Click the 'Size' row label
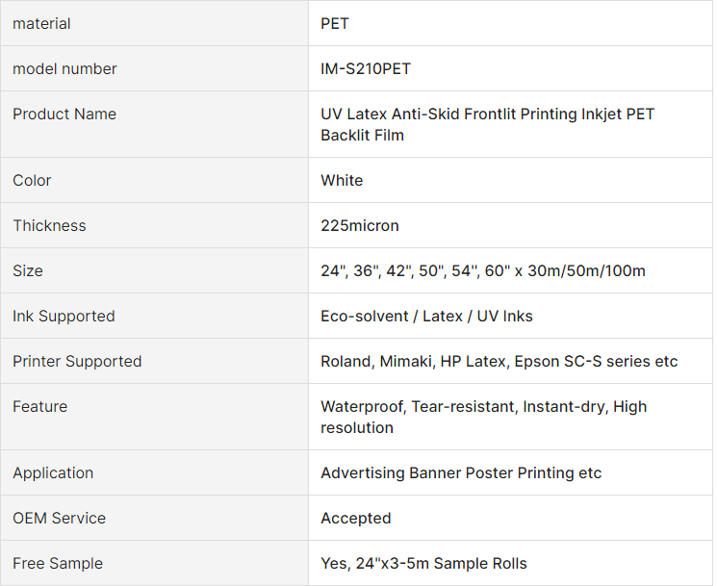This screenshot has width=717, height=586. click(x=28, y=270)
